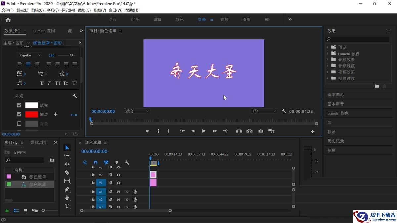Click Mark In brace button
The width and height of the screenshot is (397, 223).
click(158, 131)
